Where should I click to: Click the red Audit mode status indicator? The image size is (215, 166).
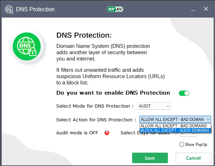pos(107,133)
